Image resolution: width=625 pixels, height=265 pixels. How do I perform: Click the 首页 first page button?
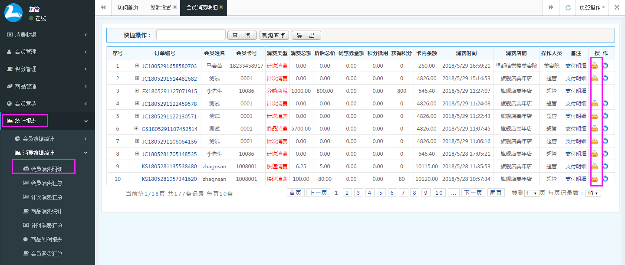point(296,193)
